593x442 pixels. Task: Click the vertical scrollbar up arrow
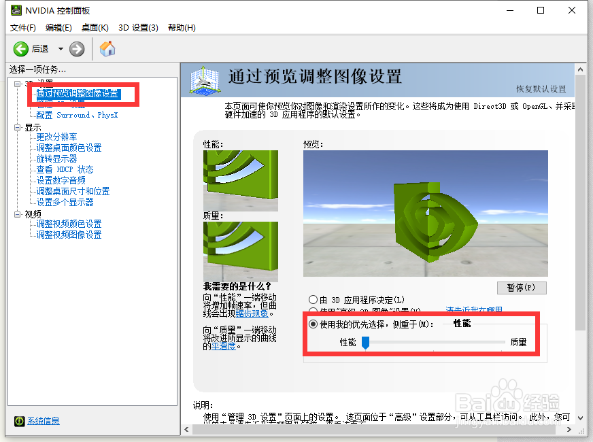tap(580, 69)
